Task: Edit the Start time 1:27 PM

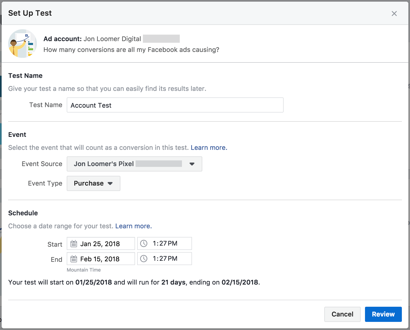Action: (x=165, y=243)
